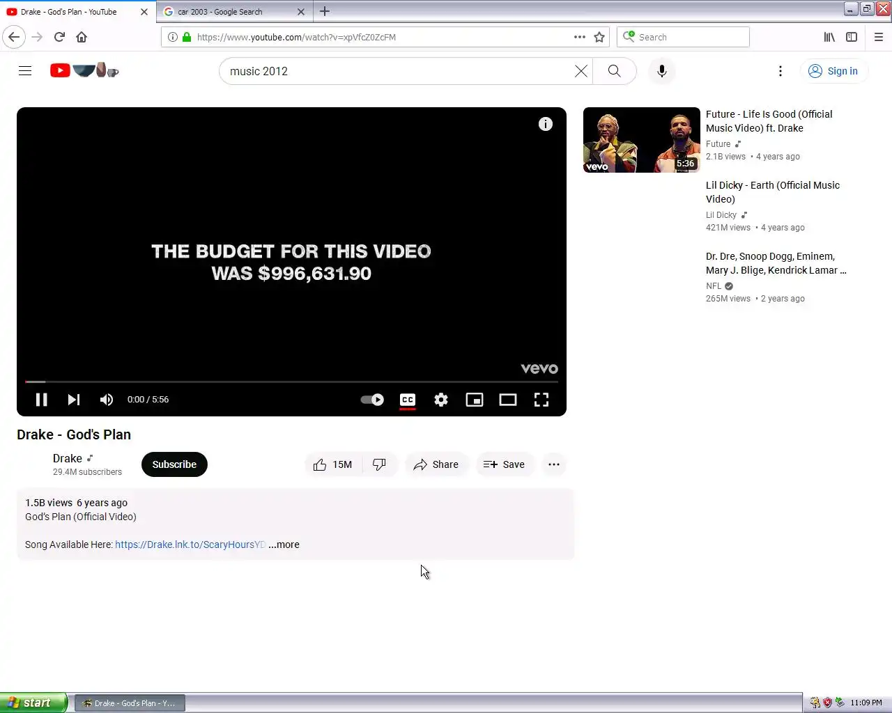The image size is (892, 713).
Task: Open YouTube guide hamburger menu
Action: pos(25,71)
